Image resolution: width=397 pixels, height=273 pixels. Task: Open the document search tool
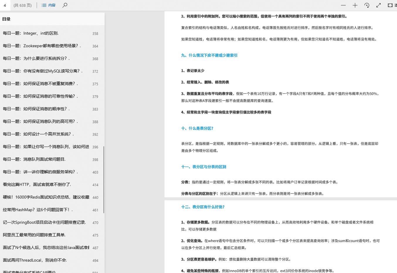click(x=65, y=5)
